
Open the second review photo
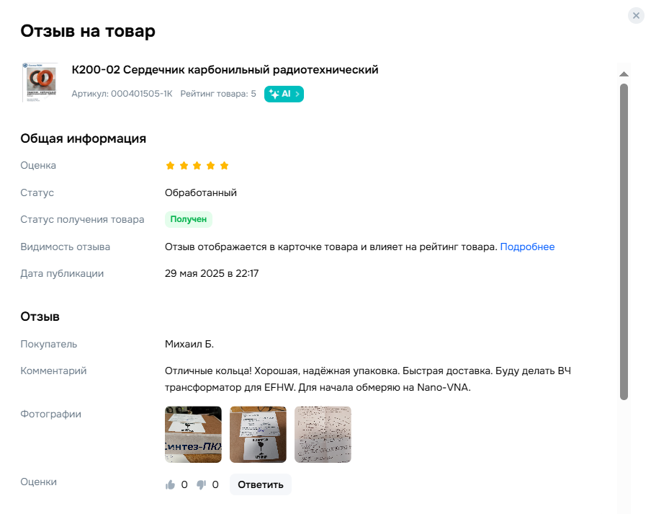[258, 434]
